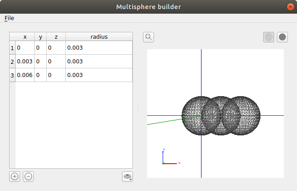Select y cell in row 3
The height and width of the screenshot is (191, 297).
click(x=40, y=75)
